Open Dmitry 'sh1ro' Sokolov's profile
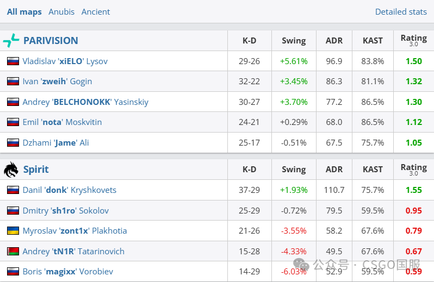Viewport: 434px width, 282px height. 65,210
